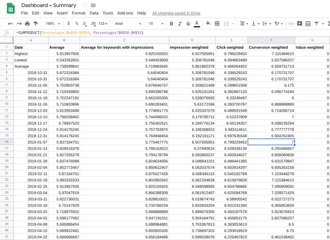Select the Value weighted header cell

pyautogui.click(x=312, y=47)
